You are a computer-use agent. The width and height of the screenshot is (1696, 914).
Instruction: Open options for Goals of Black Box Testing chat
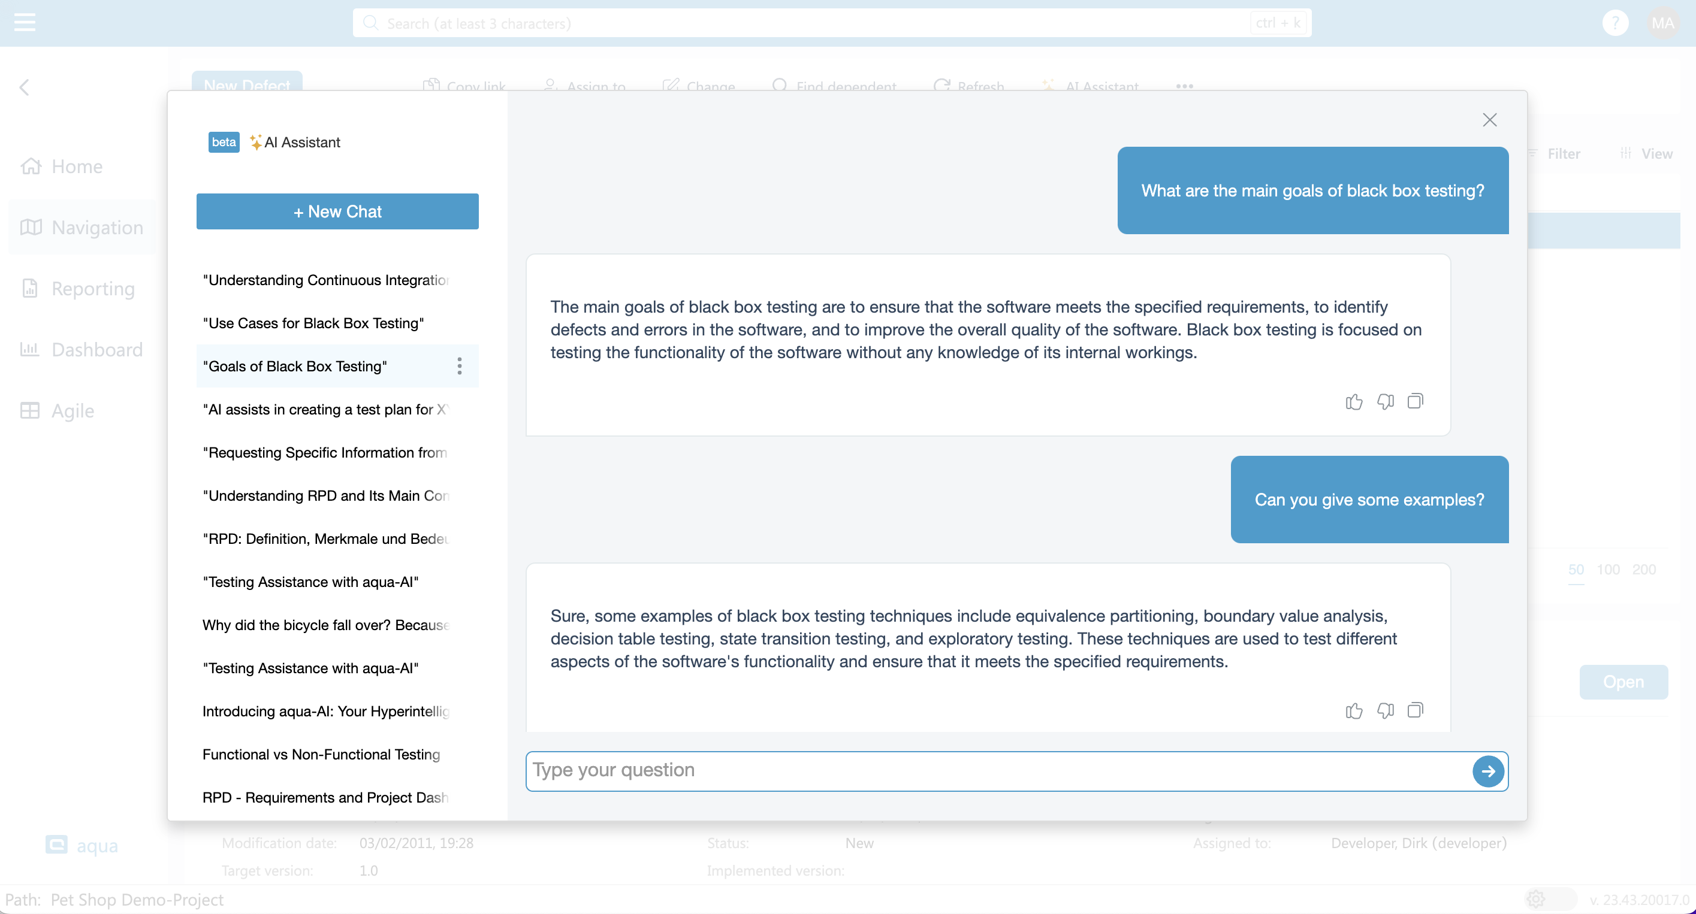point(460,366)
